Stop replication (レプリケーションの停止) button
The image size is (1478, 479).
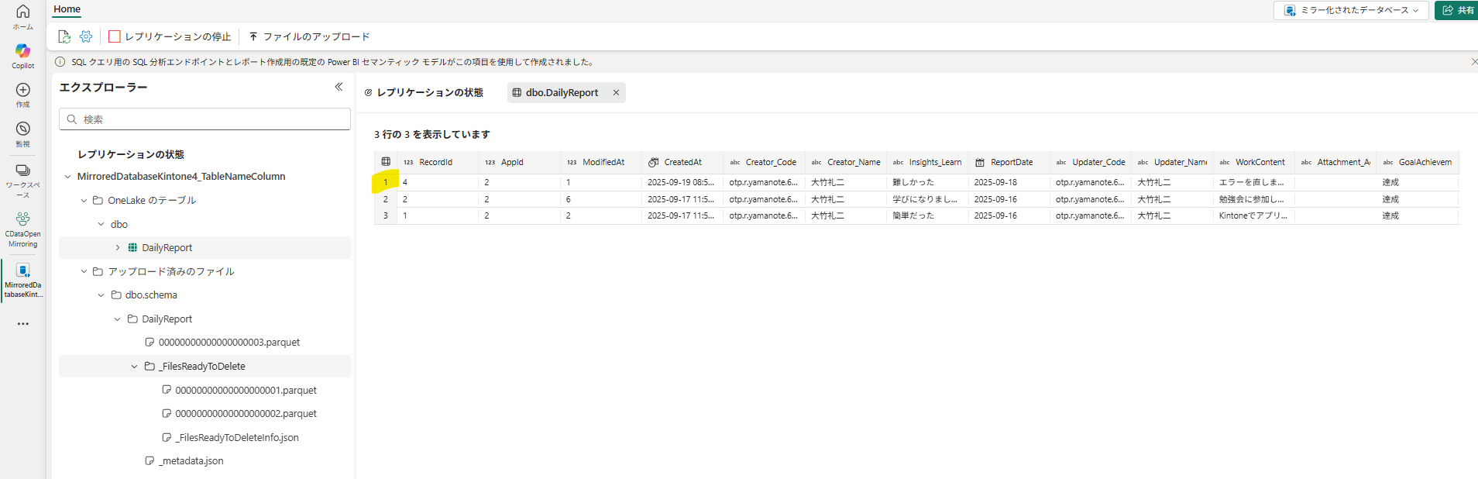[170, 36]
